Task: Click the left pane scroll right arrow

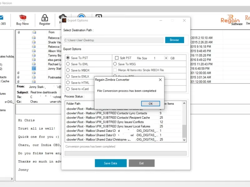Action: [x=12, y=179]
